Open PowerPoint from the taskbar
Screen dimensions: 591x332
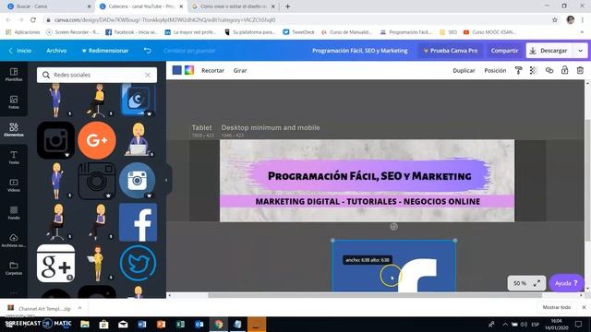coord(161,324)
